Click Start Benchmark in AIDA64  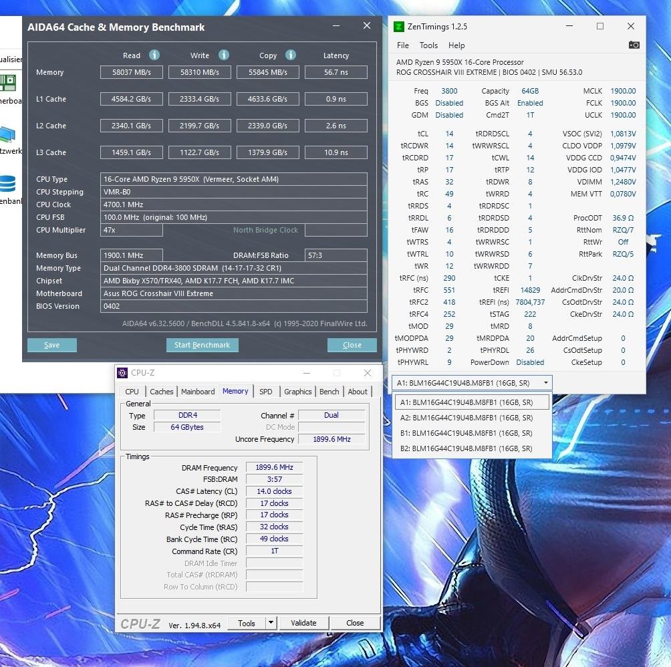coord(202,345)
